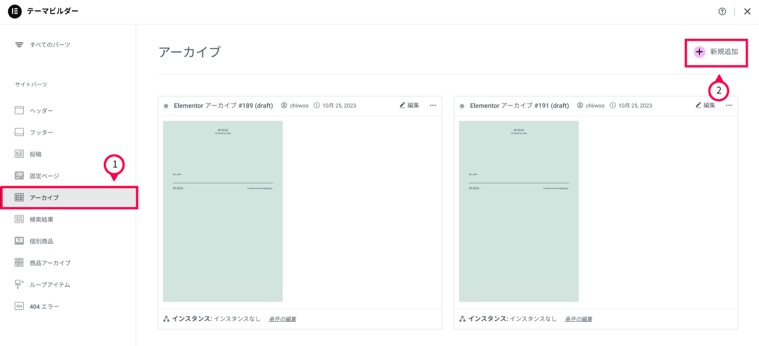
Task: Click the author icon on archive #189 card
Action: (x=284, y=105)
